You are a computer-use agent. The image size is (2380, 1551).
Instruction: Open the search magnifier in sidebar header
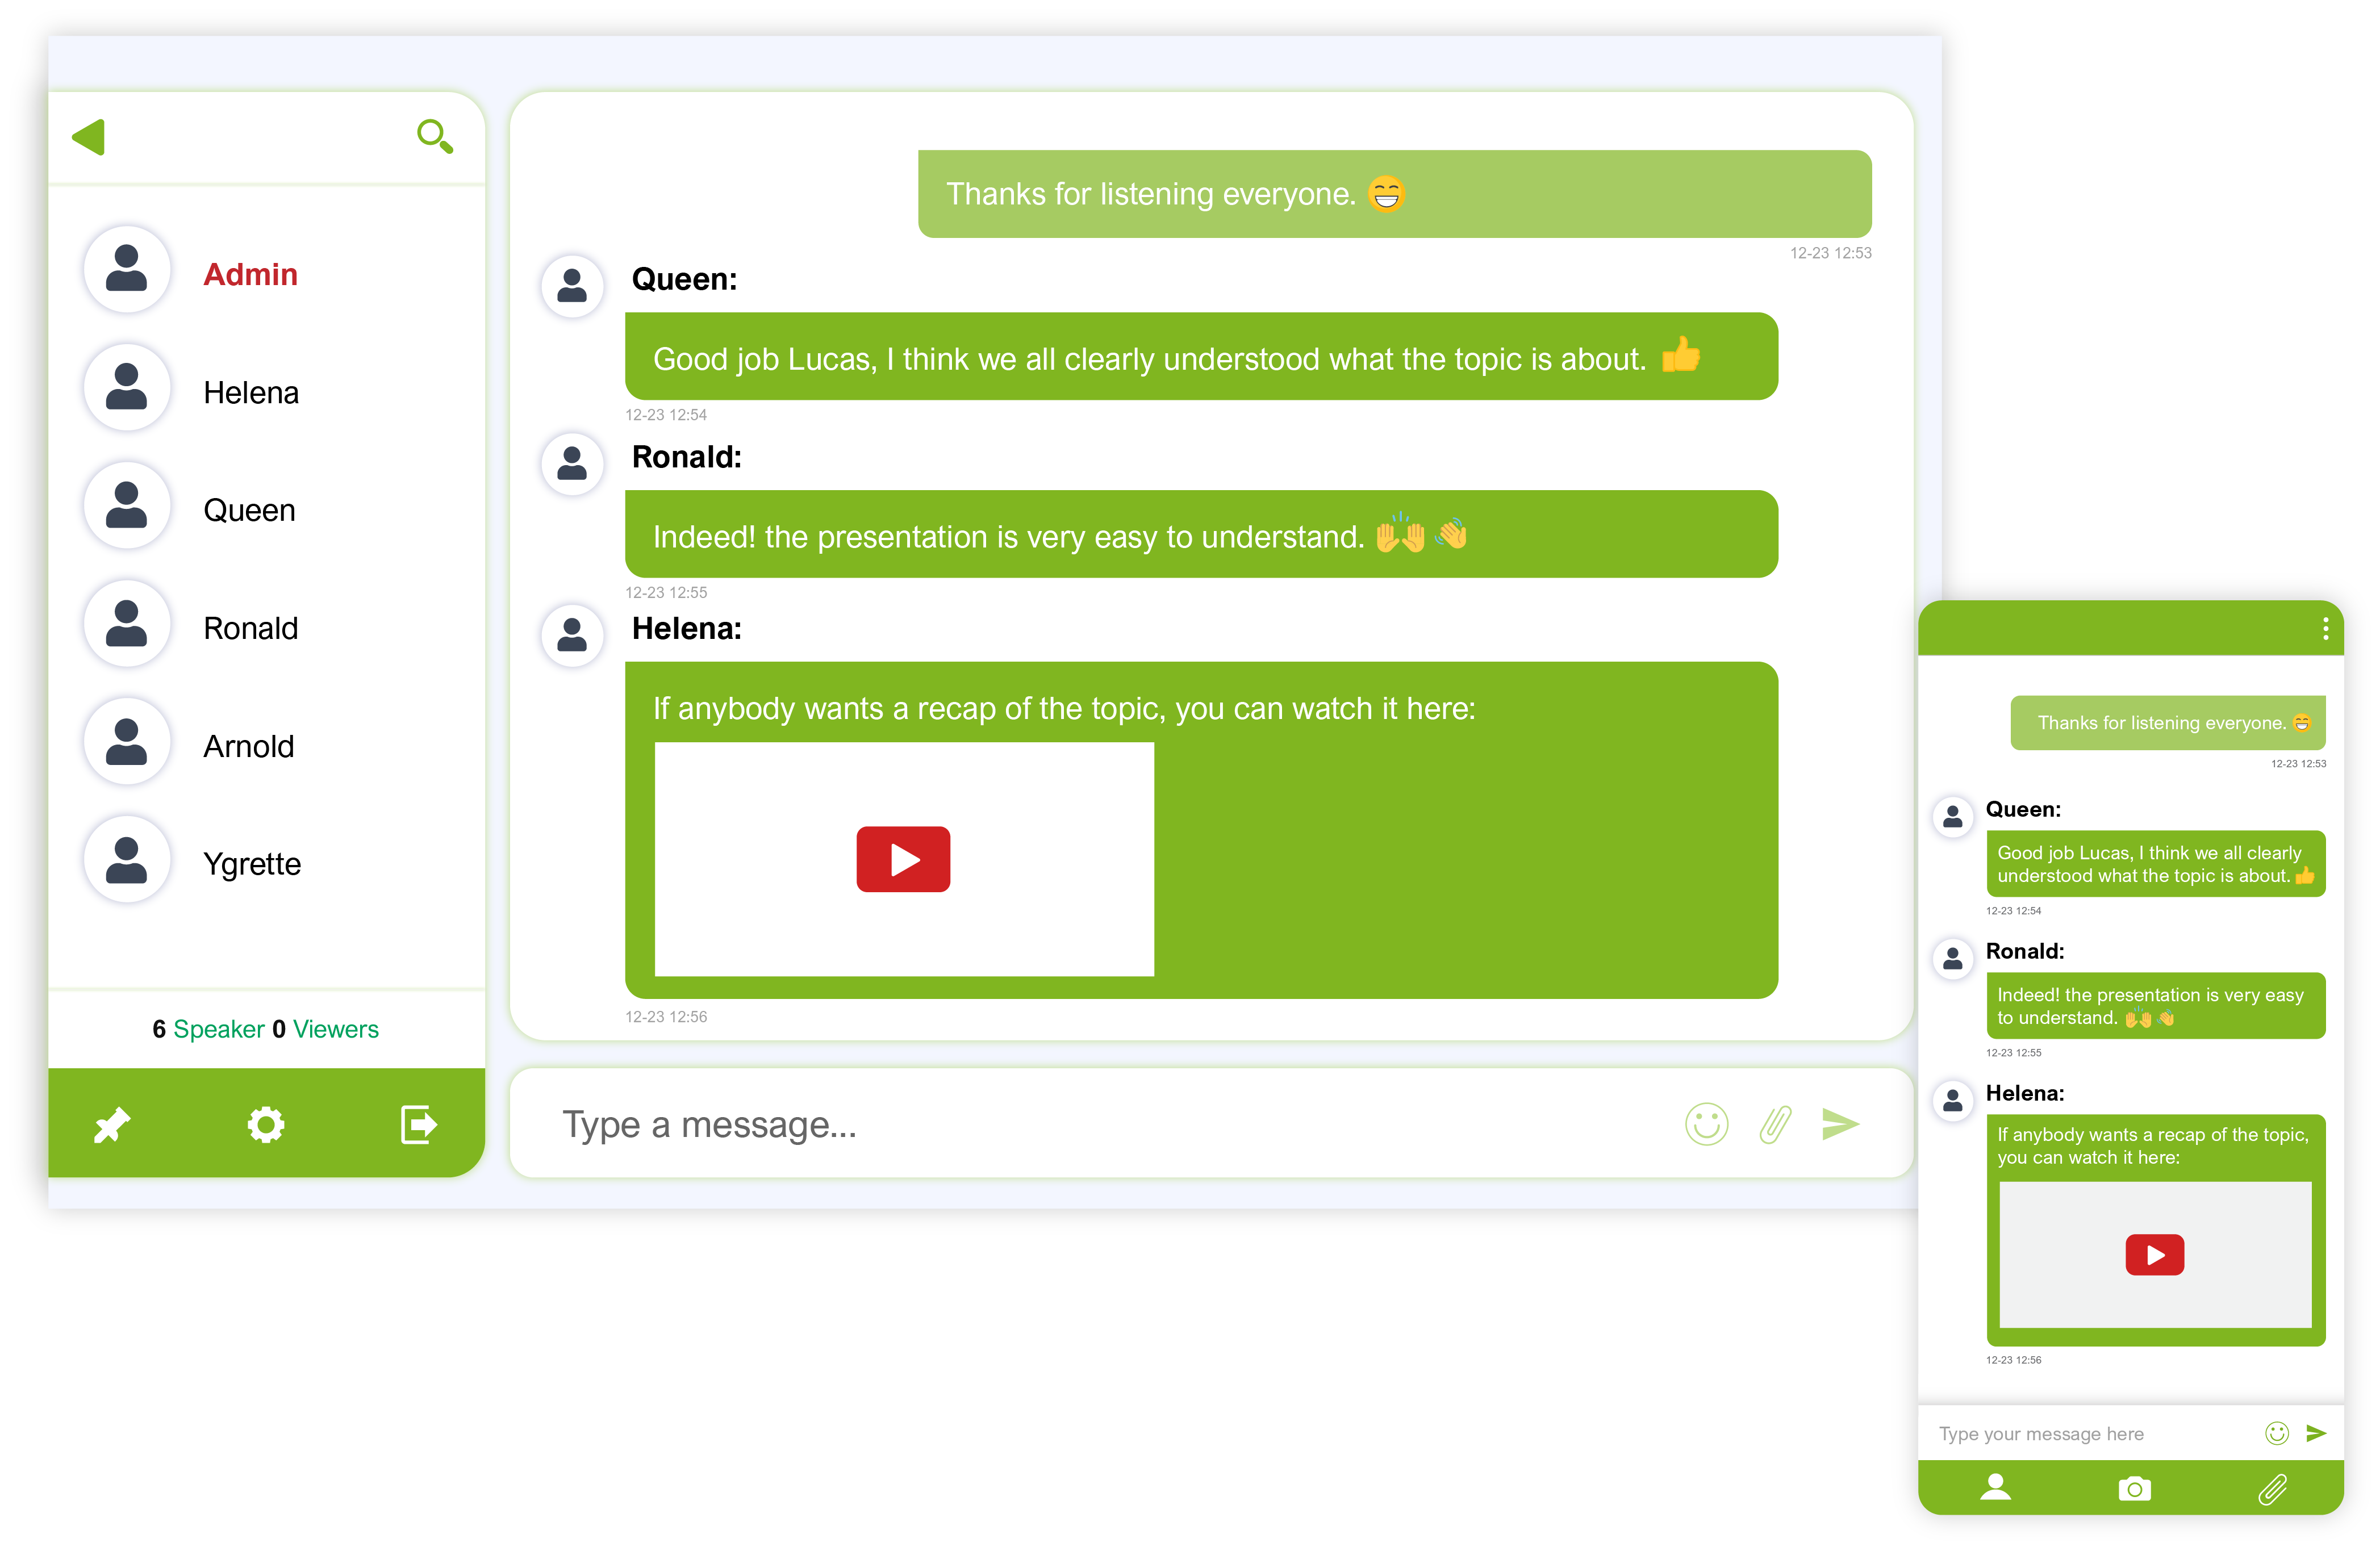[x=435, y=136]
